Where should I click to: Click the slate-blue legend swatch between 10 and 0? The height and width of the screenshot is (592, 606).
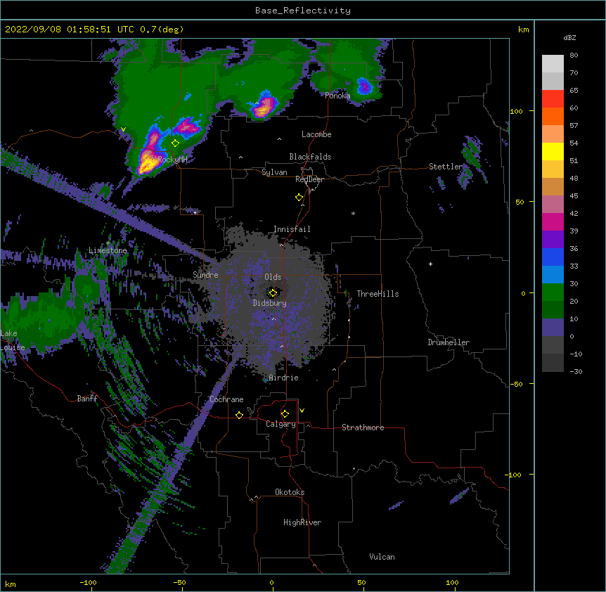tap(553, 328)
